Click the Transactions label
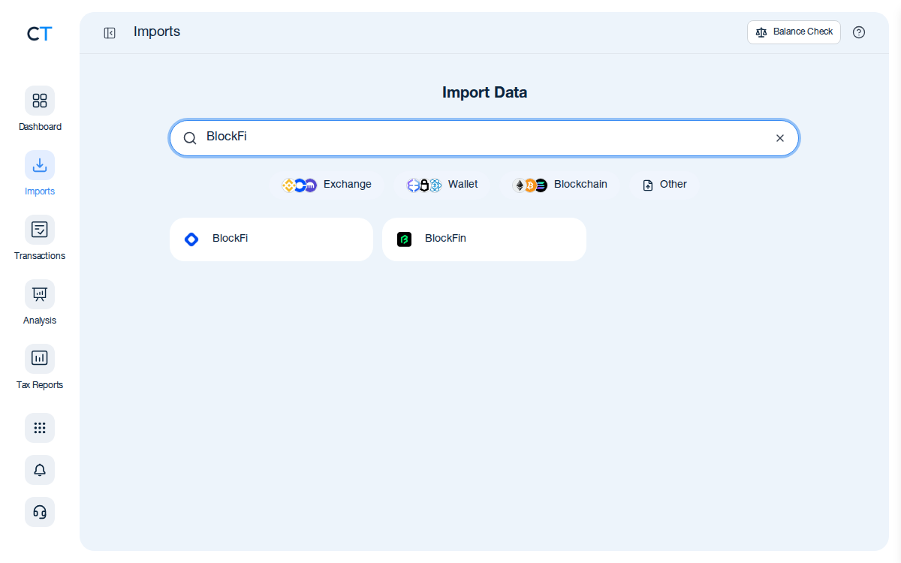The width and height of the screenshot is (901, 563). pos(40,256)
